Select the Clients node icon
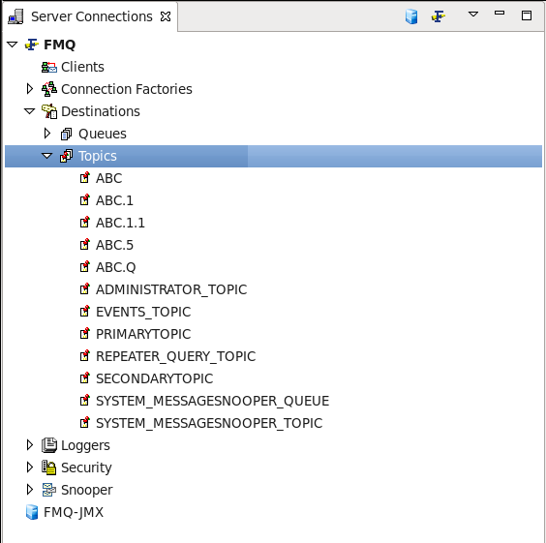The height and width of the screenshot is (543, 546). click(x=49, y=67)
